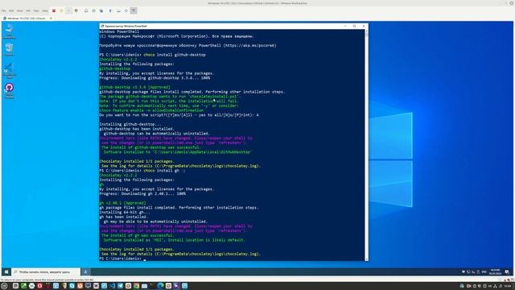Image resolution: width=515 pixels, height=290 pixels.
Task: Select the Recycle Bin desktop icon
Action: pyautogui.click(x=9, y=49)
